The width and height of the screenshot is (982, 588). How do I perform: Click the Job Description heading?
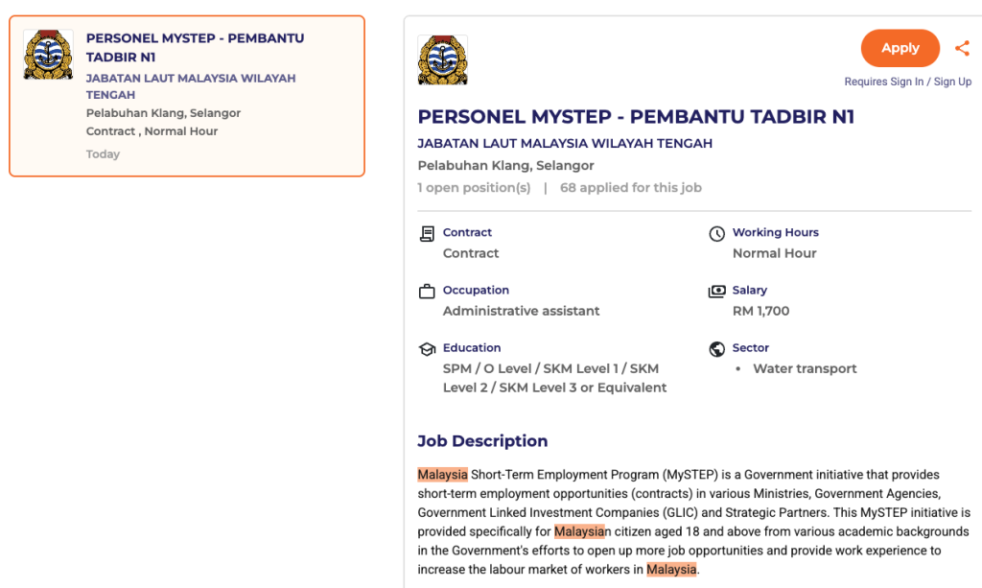pos(482,441)
